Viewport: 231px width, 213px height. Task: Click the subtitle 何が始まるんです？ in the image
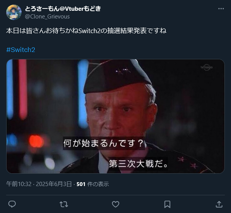[x=104, y=143]
